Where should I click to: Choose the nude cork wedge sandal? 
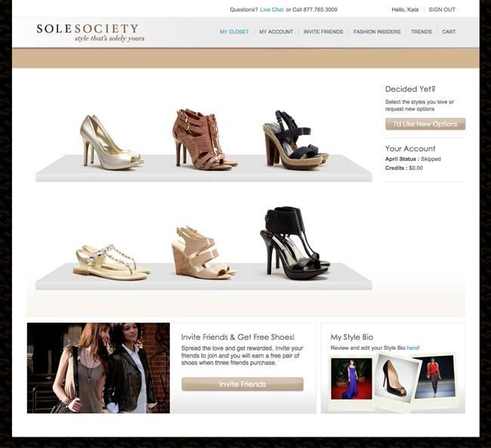tap(203, 252)
